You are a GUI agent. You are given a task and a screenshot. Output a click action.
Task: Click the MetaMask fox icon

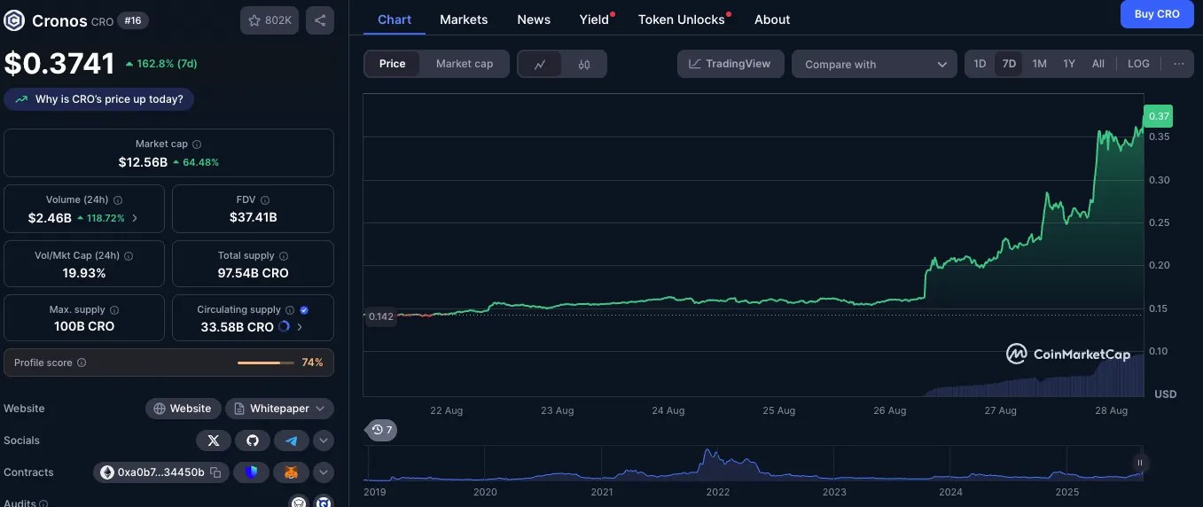pos(291,472)
